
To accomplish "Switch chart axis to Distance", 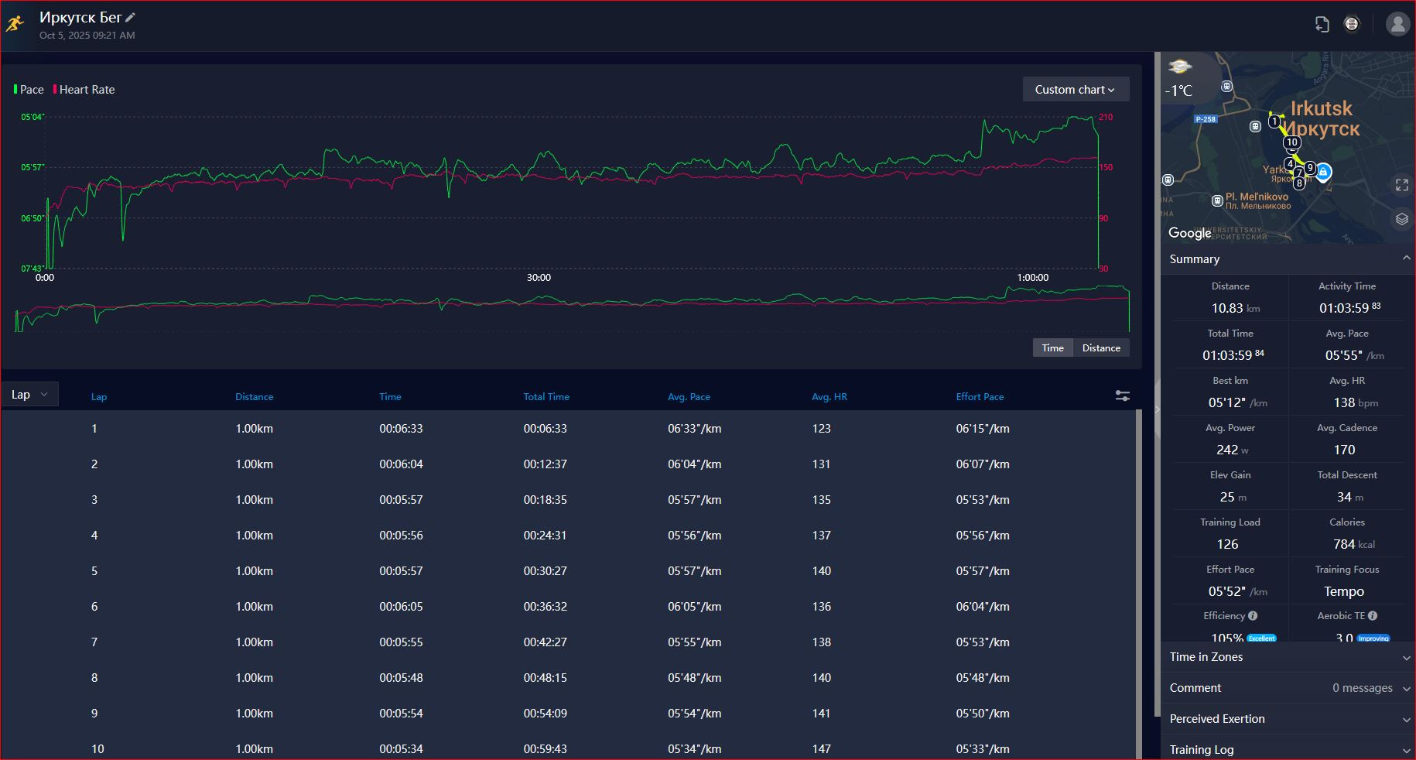I will tap(1101, 347).
